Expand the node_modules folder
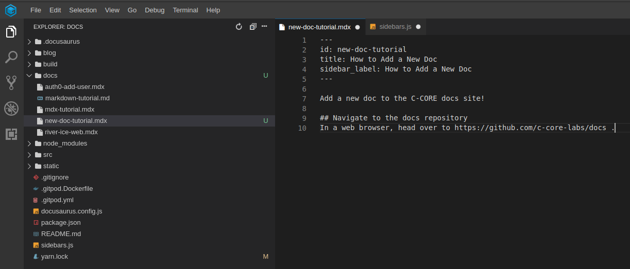 [64, 144]
